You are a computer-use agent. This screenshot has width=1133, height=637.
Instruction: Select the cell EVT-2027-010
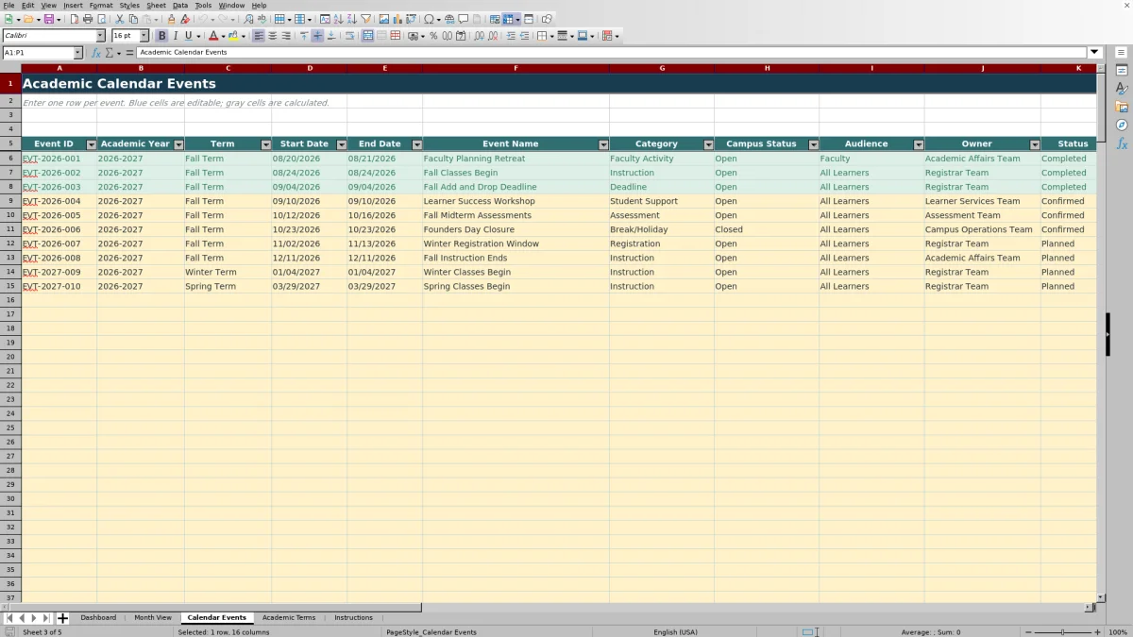coord(59,286)
